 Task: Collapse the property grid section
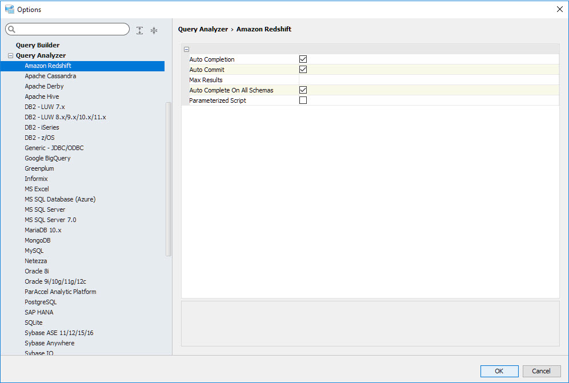pos(186,50)
